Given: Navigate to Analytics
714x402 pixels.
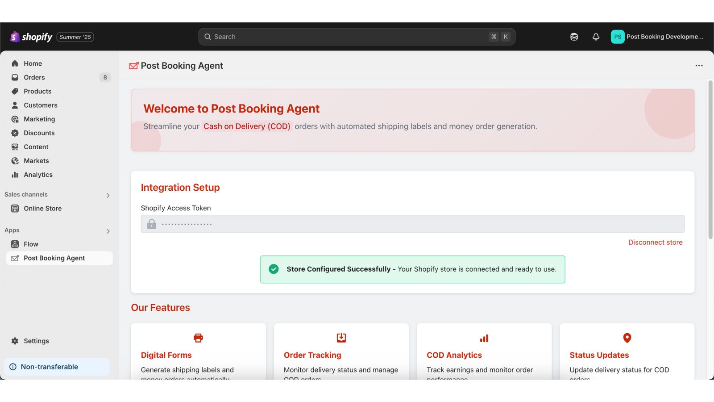Looking at the screenshot, I should pos(38,175).
